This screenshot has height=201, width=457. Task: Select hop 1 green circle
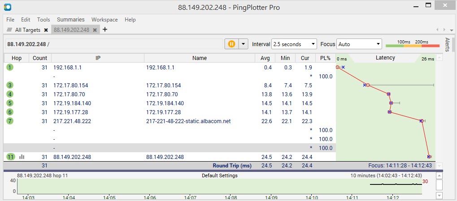10,68
